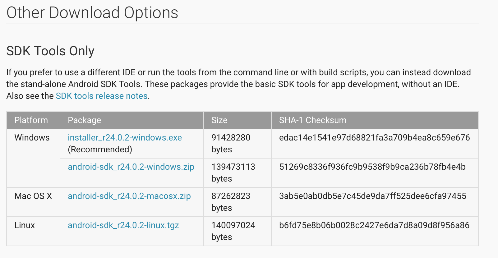Click the checksum starting with edac14e

(374, 138)
